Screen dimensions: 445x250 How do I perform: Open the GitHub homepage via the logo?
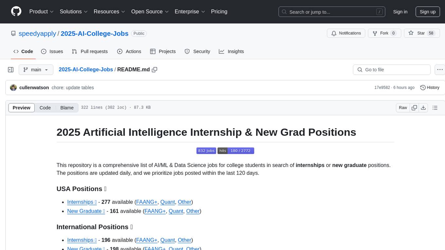[16, 11]
